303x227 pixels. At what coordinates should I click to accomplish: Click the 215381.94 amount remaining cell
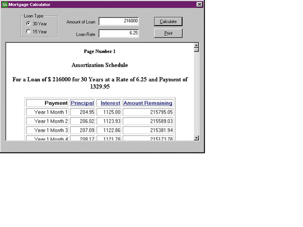pyautogui.click(x=148, y=130)
